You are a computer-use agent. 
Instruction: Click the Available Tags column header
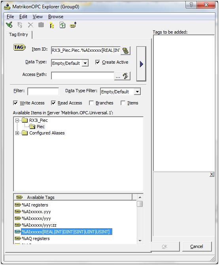click(x=73, y=197)
